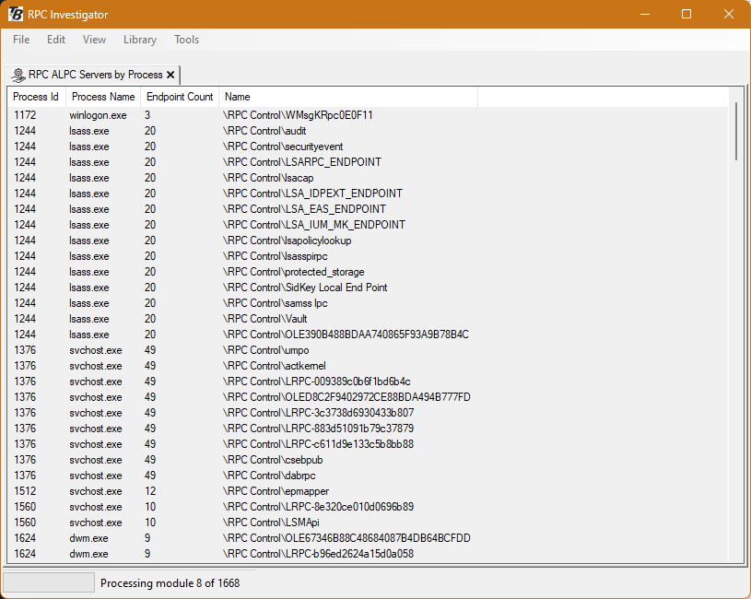Select the LSA_IDPEXT_ENDPOINT row

click(368, 194)
